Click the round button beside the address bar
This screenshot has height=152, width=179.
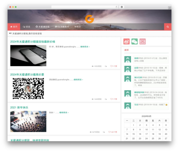(122, 7)
